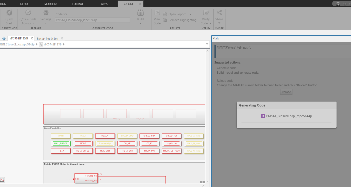Click the Open Report icon
351x187 pixels.
[x=165, y=14]
